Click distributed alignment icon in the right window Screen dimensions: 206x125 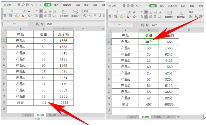tap(159, 17)
